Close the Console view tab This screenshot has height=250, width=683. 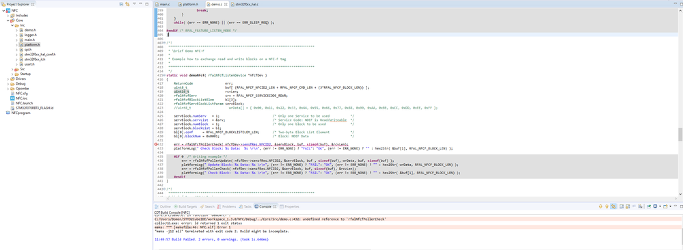275,206
